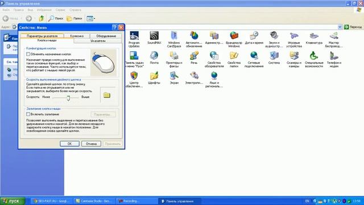Open the Edit (Правка) menu
The height and width of the screenshot is (205, 364).
pos(19,10)
